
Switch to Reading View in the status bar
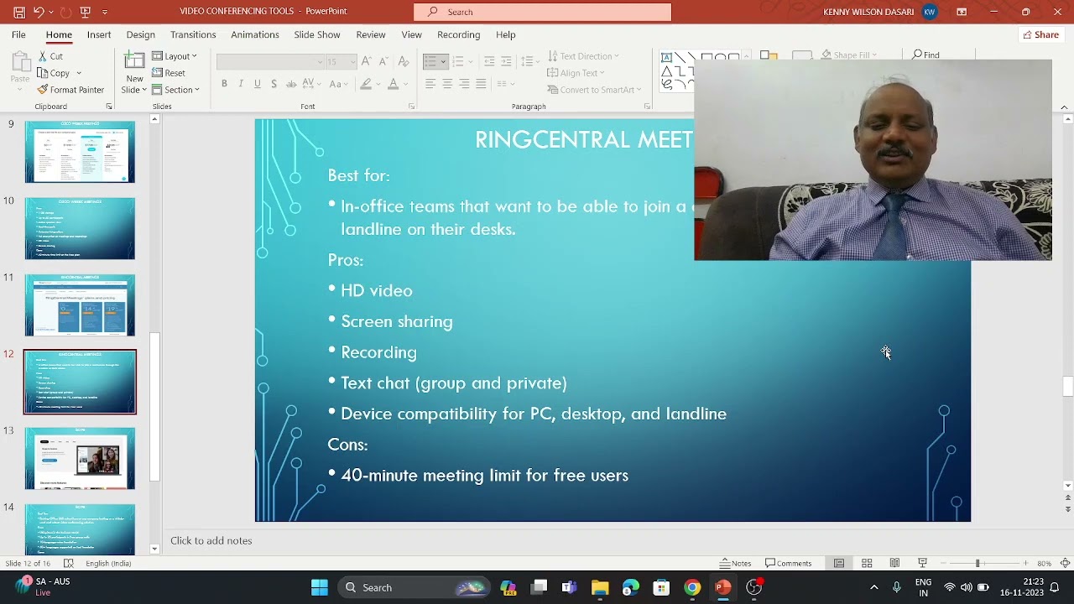894,563
